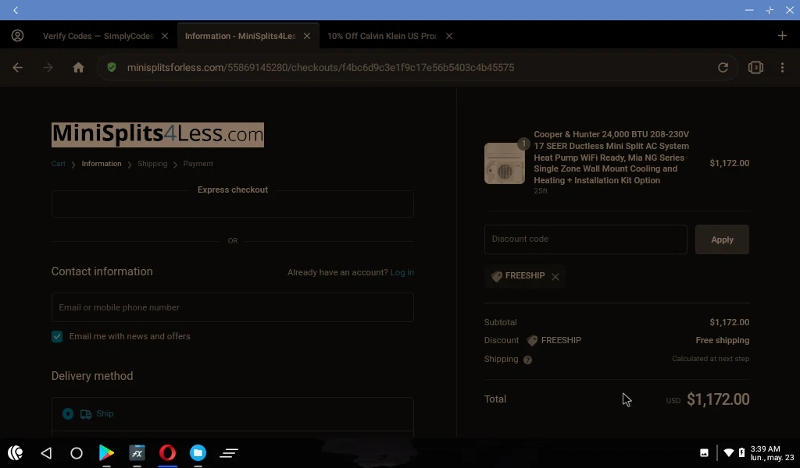800x468 pixels.
Task: Open the Shipping help question icon
Action: (x=527, y=360)
